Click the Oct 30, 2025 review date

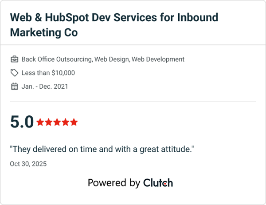28,164
